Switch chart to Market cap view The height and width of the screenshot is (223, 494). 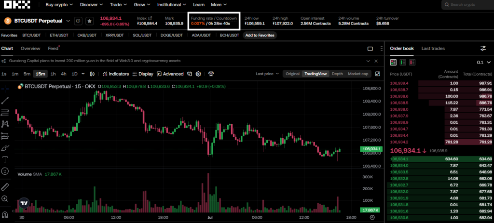coord(358,74)
